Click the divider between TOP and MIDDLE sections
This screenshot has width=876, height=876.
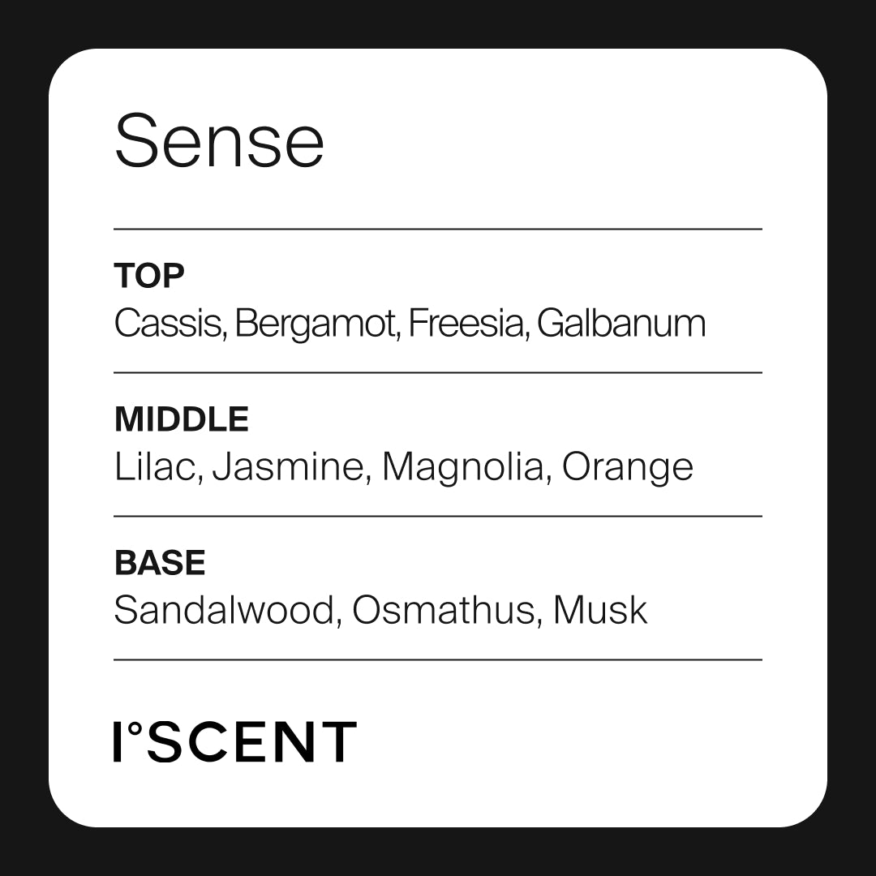pyautogui.click(x=438, y=373)
